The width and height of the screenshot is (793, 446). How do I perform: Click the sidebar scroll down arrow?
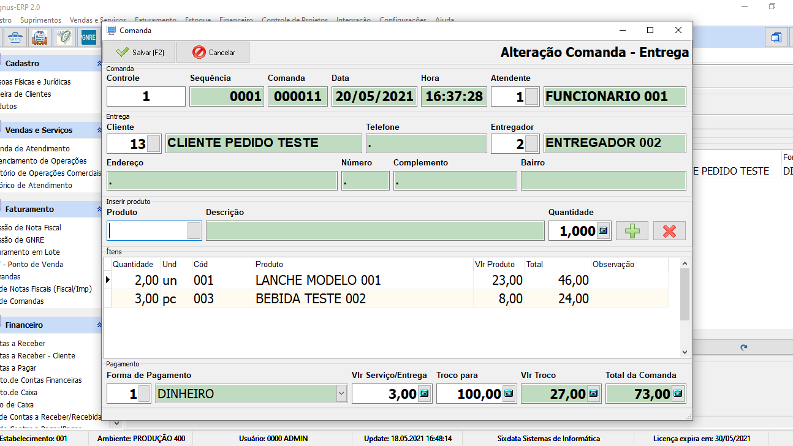116,423
